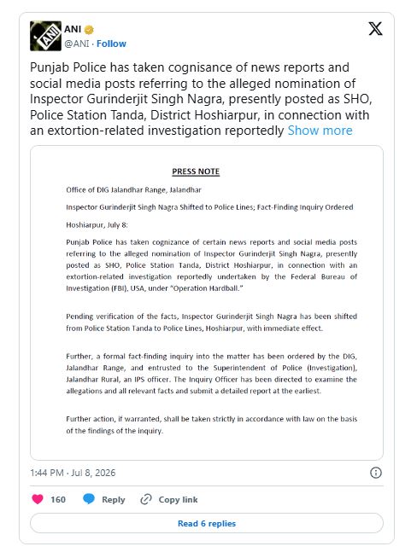Expand tweet text with Show more
Viewport: 417px width, 558px height.
coord(320,131)
